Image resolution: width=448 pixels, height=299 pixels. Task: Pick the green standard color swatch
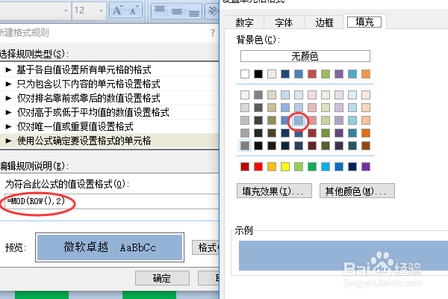(312, 167)
